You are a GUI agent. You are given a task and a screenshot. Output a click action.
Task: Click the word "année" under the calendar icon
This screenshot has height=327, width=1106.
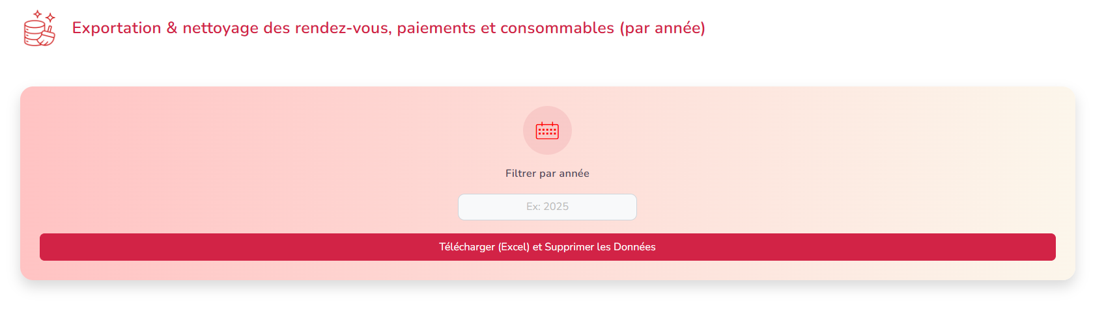574,174
